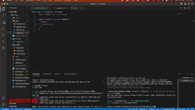Open the Accounts icon

point(3,98)
